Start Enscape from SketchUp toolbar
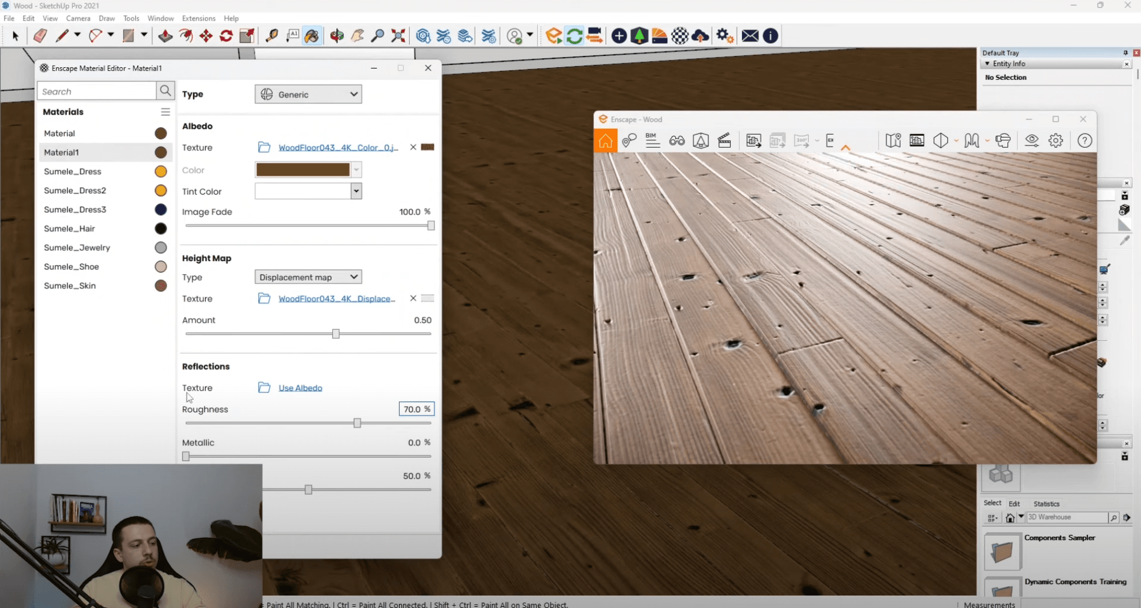 click(x=554, y=36)
